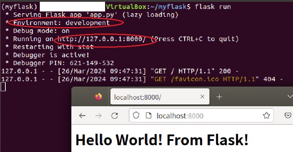Focus the localhost:8000 address bar
Image resolution: width=293 pixels, height=152 pixels.
point(201,116)
